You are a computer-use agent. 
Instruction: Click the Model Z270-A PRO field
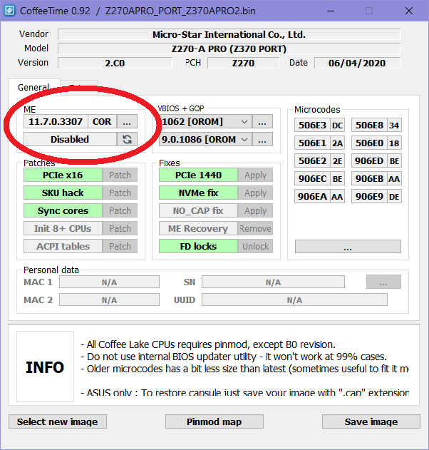tap(229, 48)
